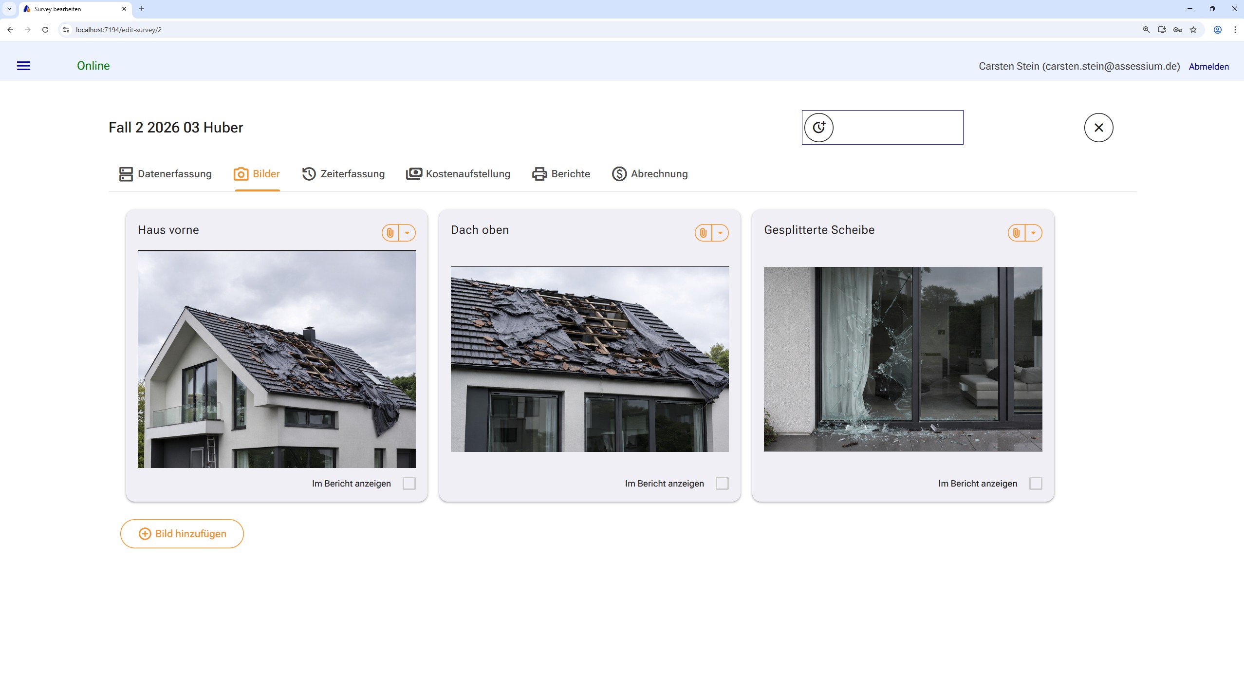Screen dimensions: 1244x675
Task: Bookmark this page with the star icon
Action: 1193,30
